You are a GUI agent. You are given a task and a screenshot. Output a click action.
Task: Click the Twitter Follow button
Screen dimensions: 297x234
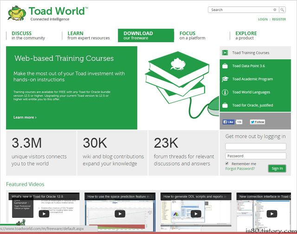(x=258, y=122)
